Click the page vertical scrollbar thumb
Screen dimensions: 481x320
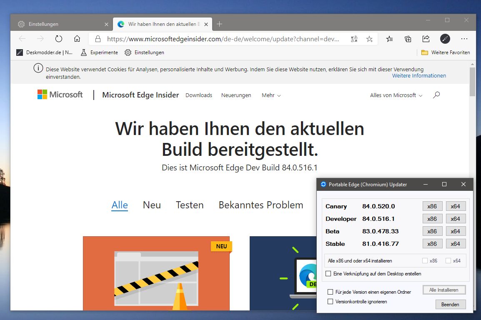point(472,82)
